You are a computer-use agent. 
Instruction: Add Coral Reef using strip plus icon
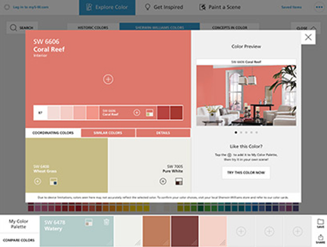point(137,113)
